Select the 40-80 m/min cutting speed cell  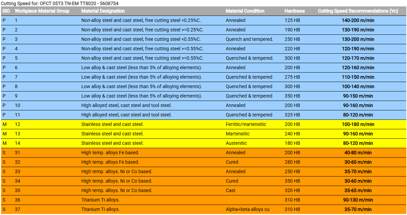[358, 153]
